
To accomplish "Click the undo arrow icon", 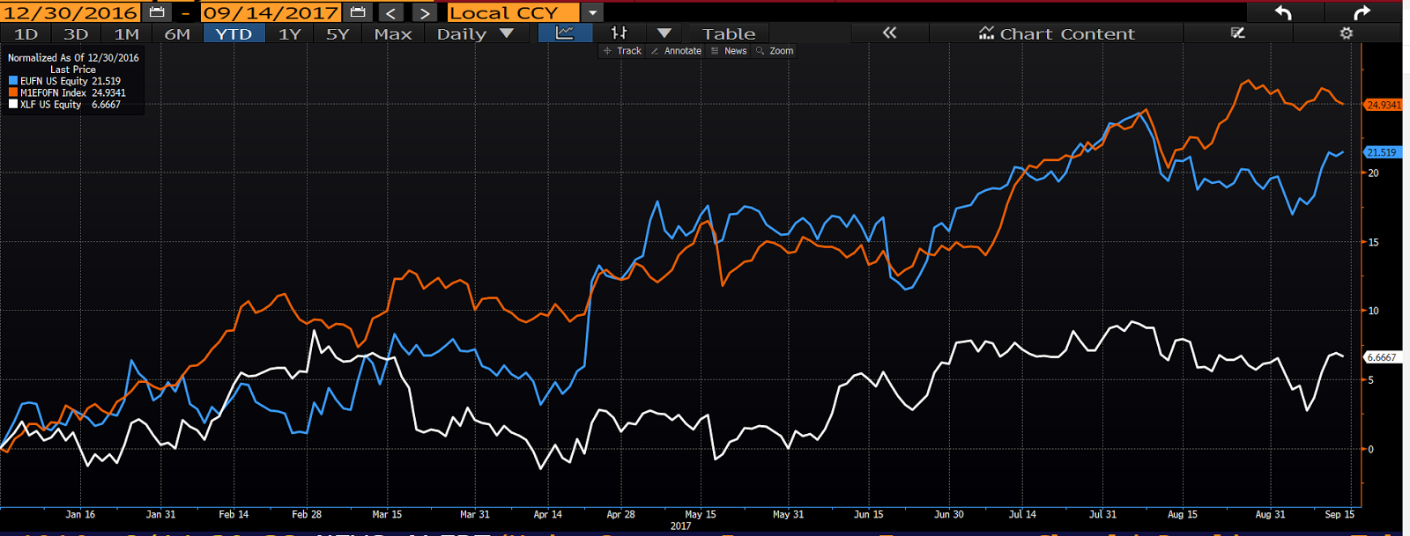I will [1283, 12].
